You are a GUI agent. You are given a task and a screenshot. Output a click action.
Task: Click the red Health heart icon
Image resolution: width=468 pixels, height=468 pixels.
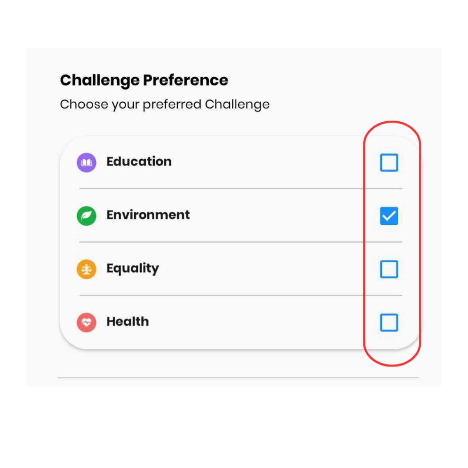[86, 322]
